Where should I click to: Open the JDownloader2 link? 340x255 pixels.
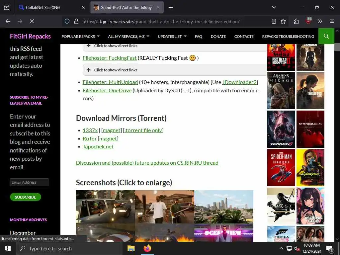point(239,82)
